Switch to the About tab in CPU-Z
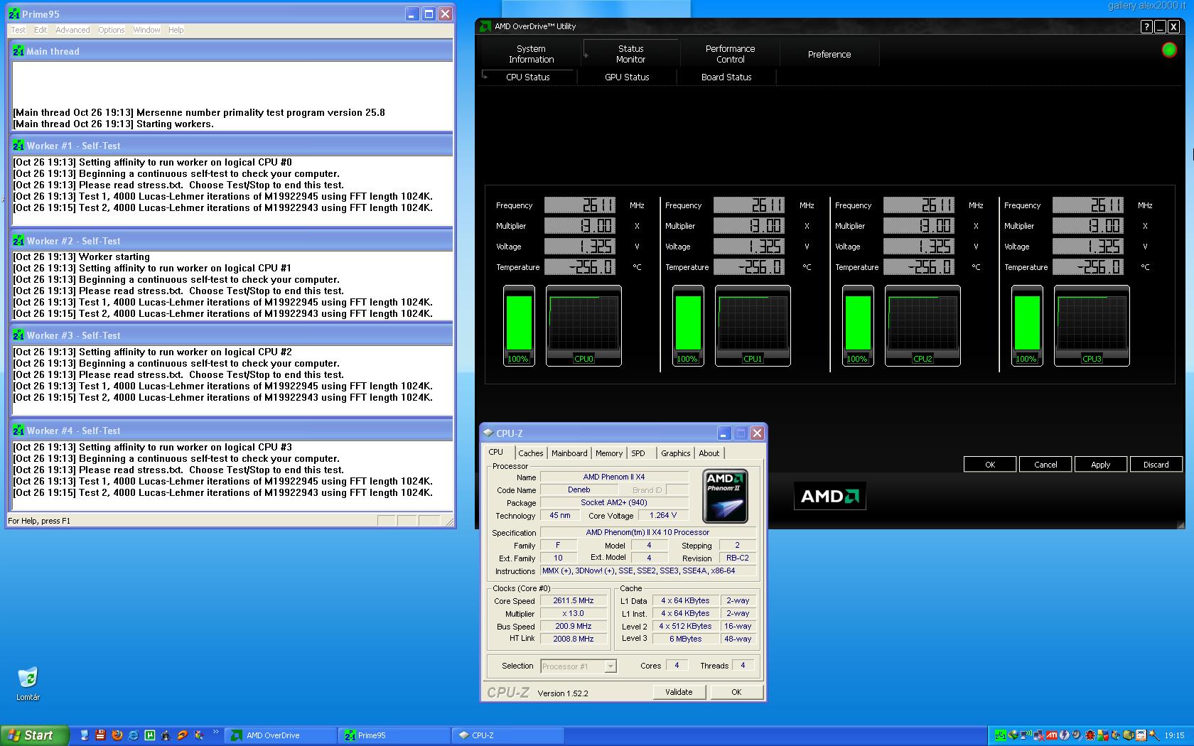Image resolution: width=1194 pixels, height=746 pixels. click(x=709, y=453)
